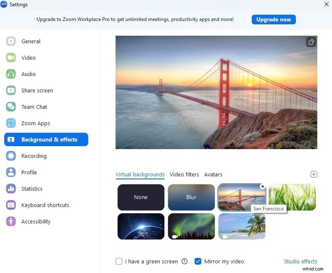Open Recording settings icon

tap(11, 156)
